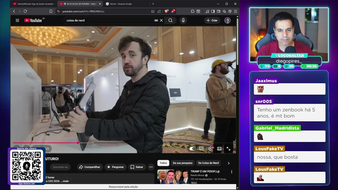
Task: Open the Brave Rewards triangle icon
Action: click(173, 11)
